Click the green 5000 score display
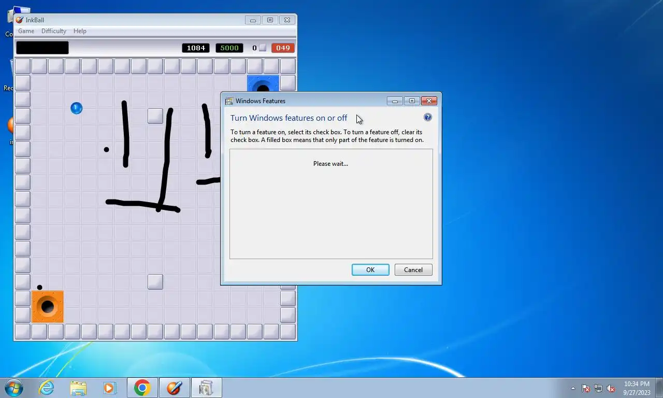Image resolution: width=663 pixels, height=398 pixels. (229, 48)
